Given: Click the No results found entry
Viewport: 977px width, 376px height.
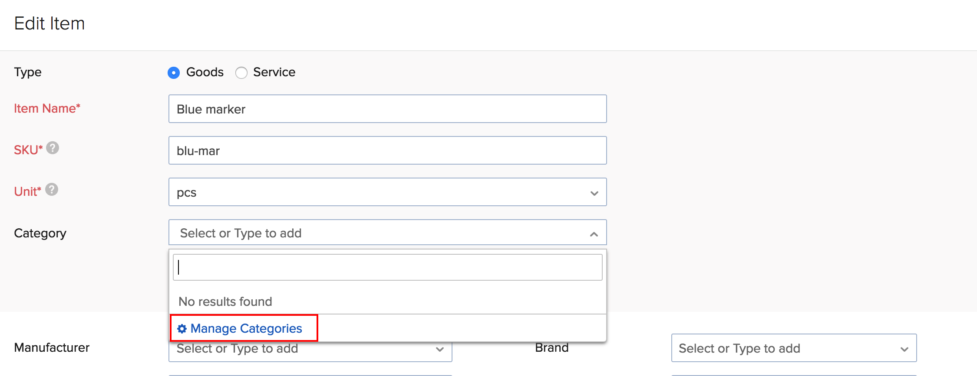Looking at the screenshot, I should pyautogui.click(x=225, y=301).
